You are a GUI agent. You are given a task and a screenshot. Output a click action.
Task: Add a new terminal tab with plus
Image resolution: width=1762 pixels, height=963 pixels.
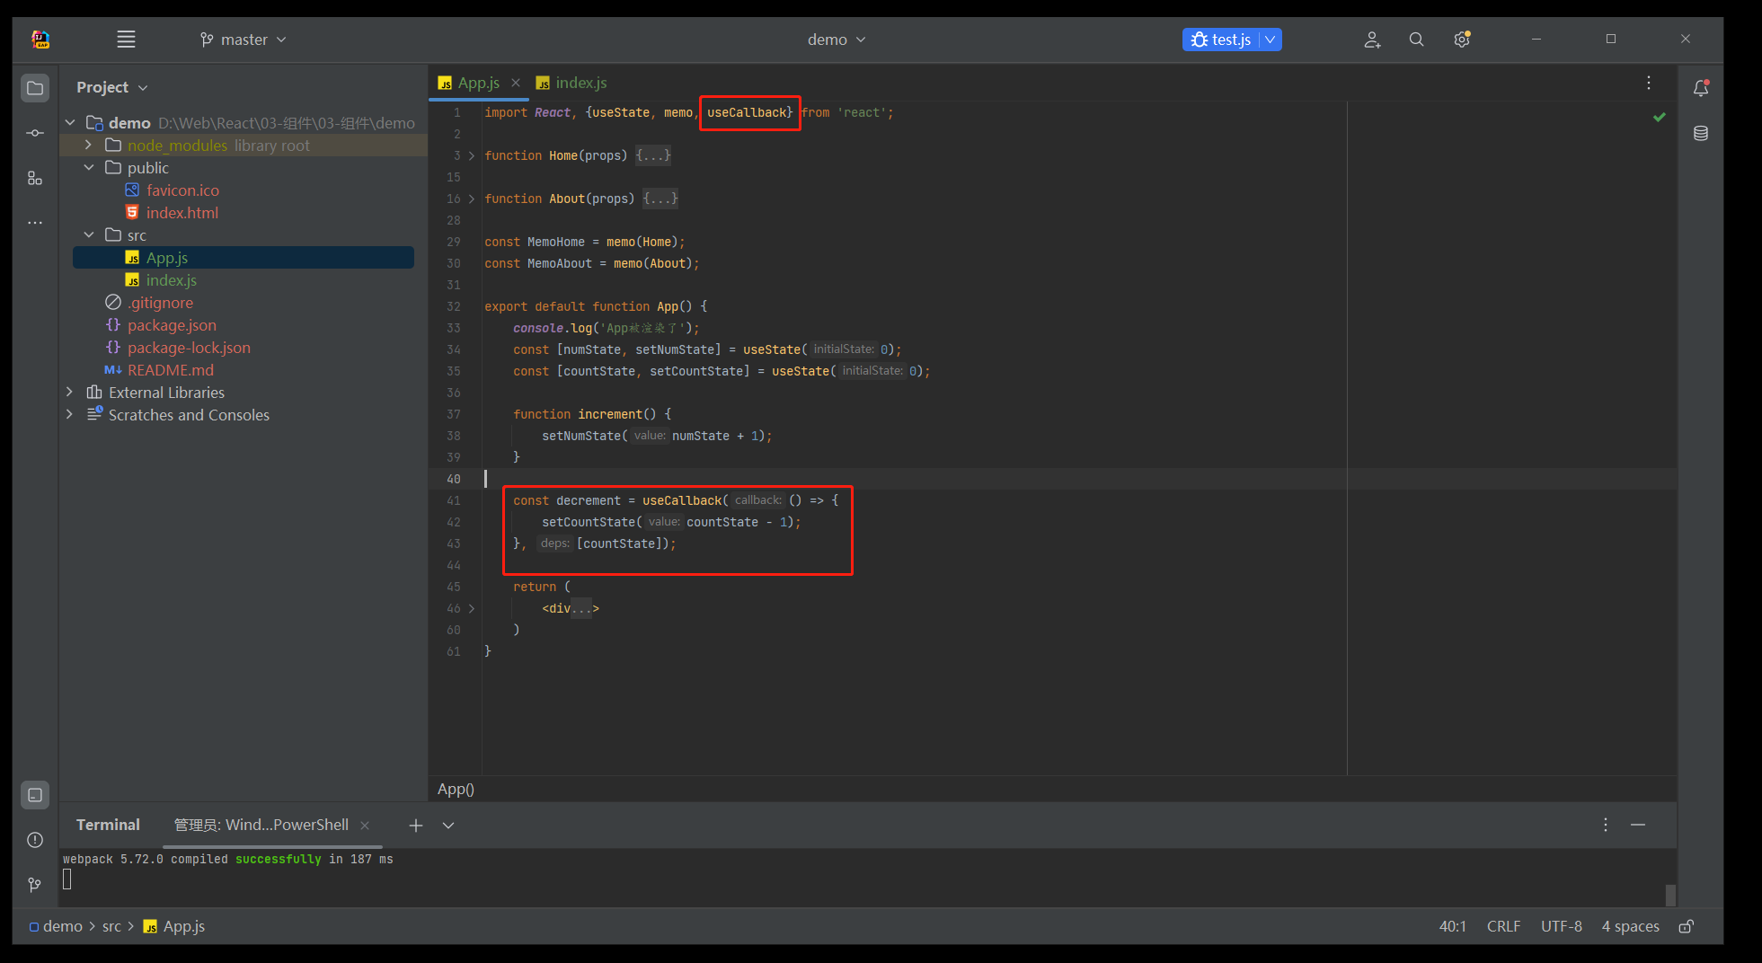tap(415, 826)
